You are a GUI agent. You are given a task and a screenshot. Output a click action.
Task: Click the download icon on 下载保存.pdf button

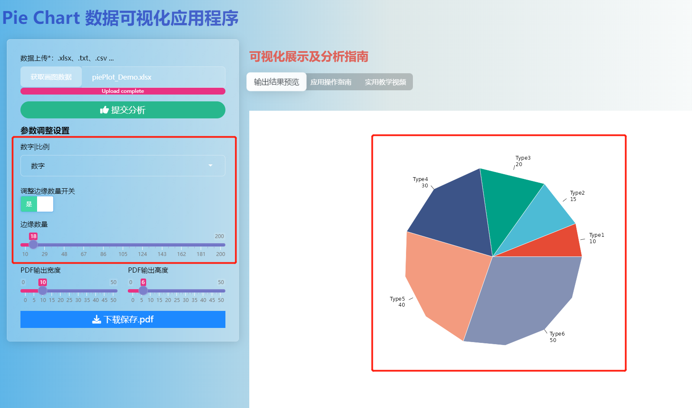tap(97, 319)
